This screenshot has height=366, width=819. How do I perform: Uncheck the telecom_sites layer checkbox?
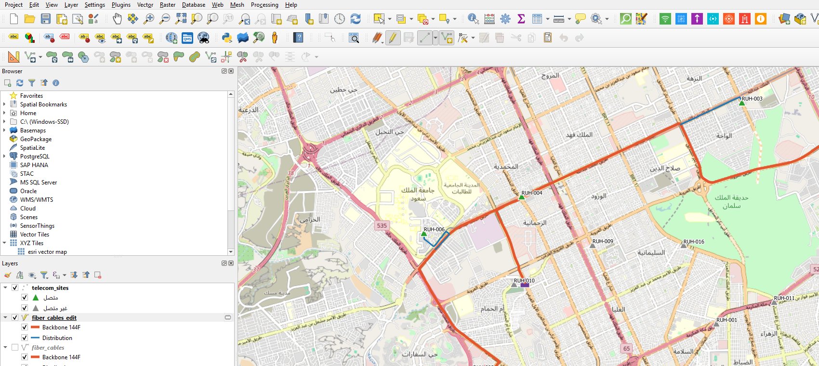(15, 288)
